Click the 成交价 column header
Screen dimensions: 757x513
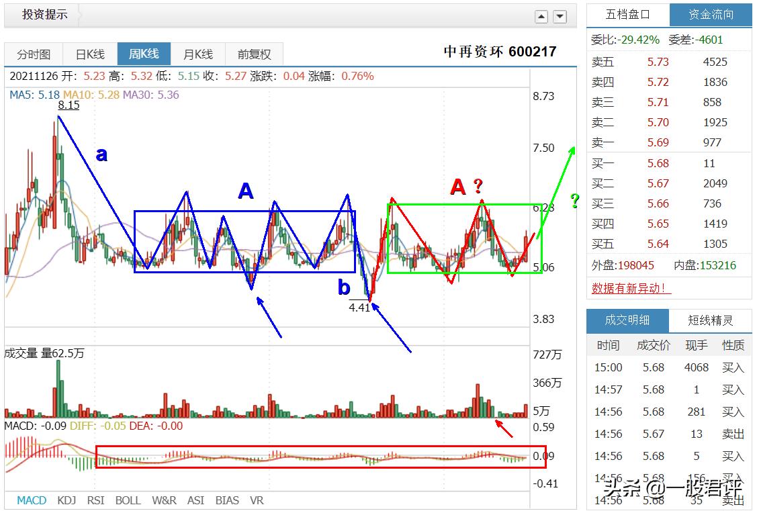(653, 345)
